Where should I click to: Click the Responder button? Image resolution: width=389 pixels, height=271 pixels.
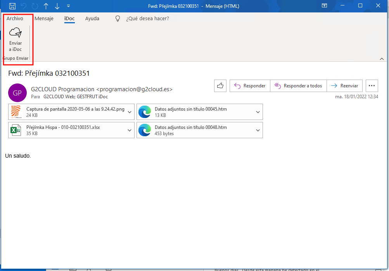(250, 86)
